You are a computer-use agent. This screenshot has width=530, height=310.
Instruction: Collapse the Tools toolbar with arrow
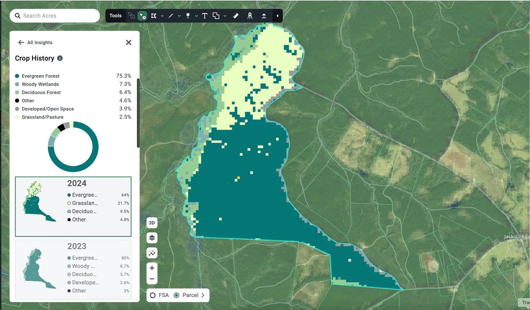point(277,16)
